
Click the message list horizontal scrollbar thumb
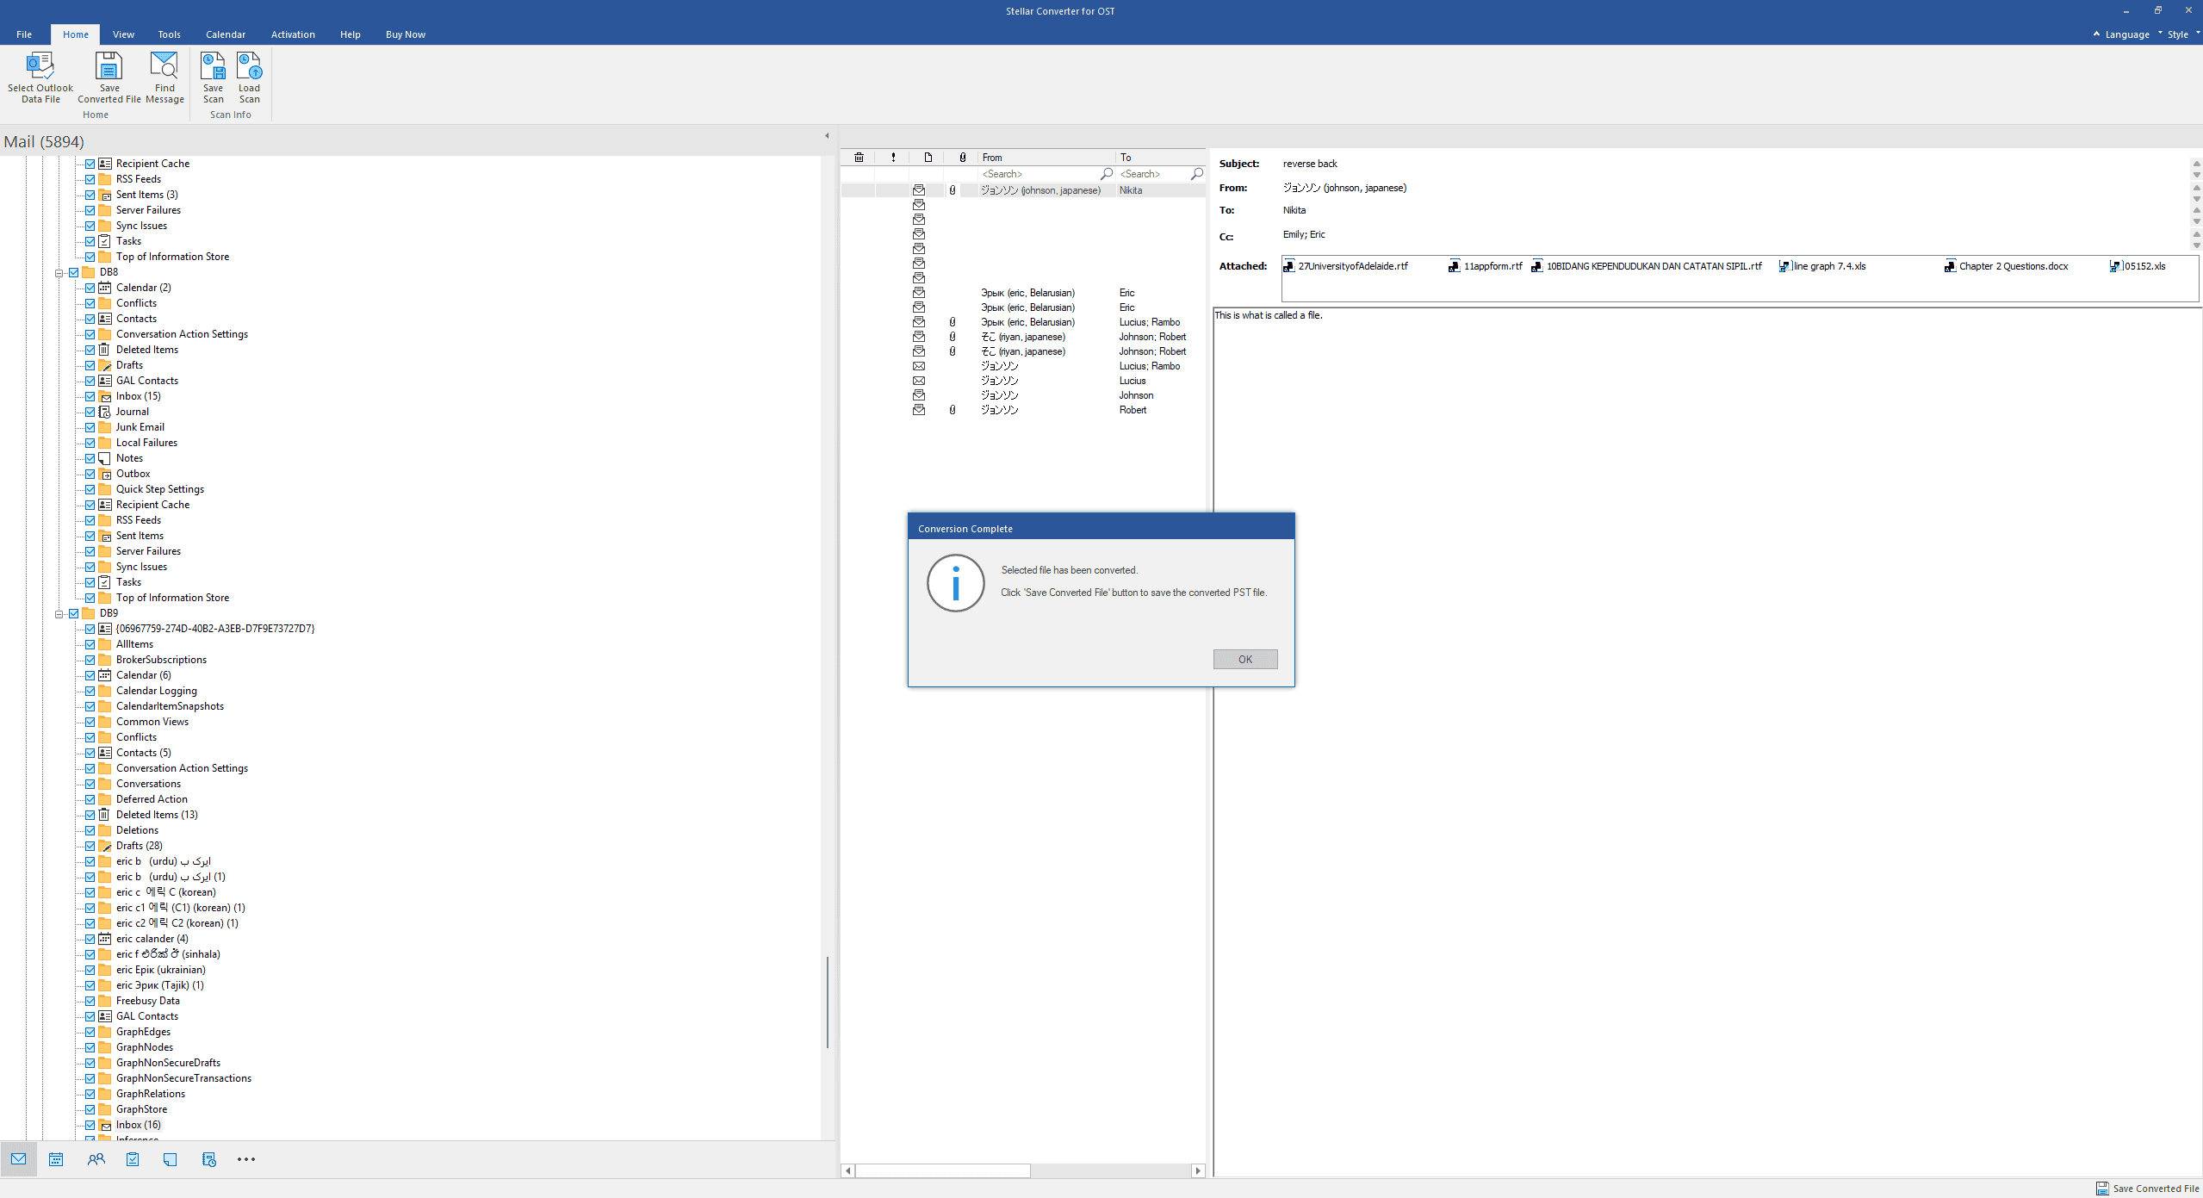(943, 1170)
